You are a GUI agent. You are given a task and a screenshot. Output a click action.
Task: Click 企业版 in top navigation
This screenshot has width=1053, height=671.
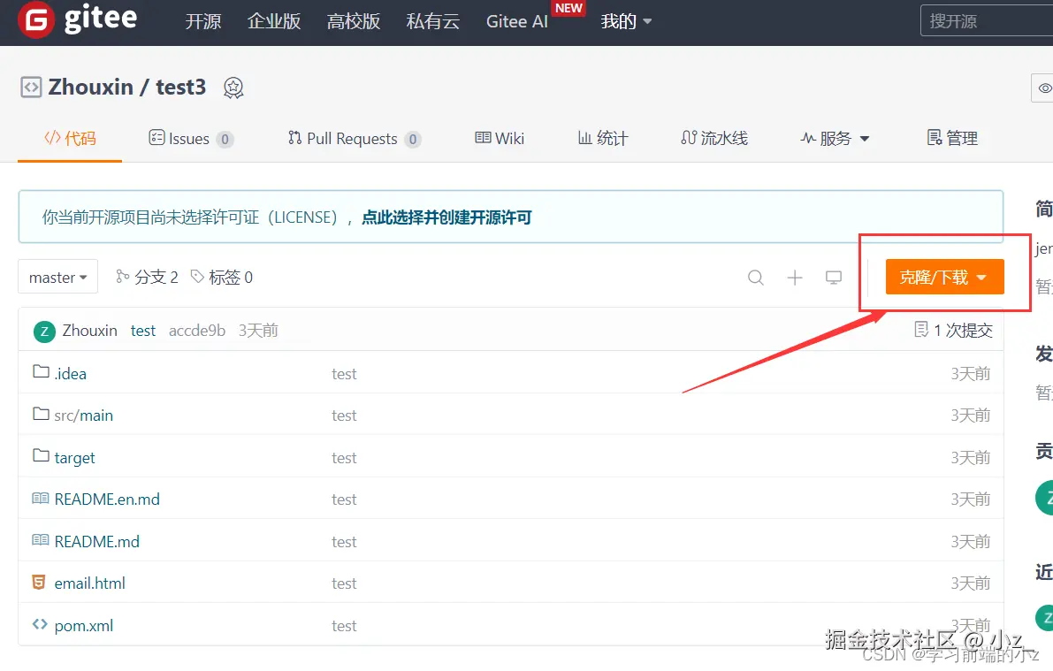click(x=274, y=21)
